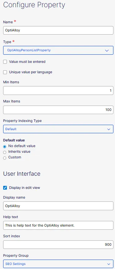Click the Property Indexing Type label
Viewport: 115px width, 269px height.
(23, 121)
